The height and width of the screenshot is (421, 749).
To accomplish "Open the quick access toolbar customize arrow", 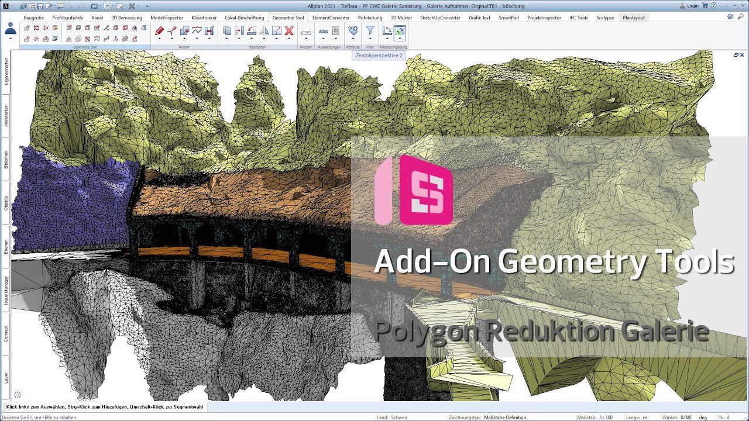I will coord(147,6).
